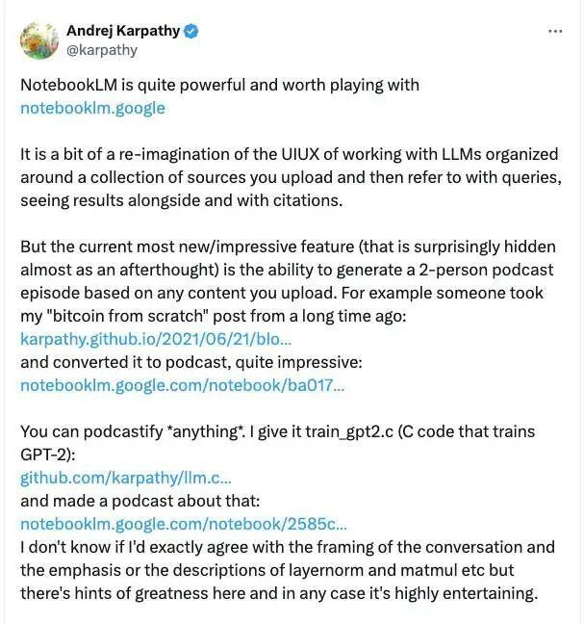Open the notebooklm notebook/ba017 link

182,385
